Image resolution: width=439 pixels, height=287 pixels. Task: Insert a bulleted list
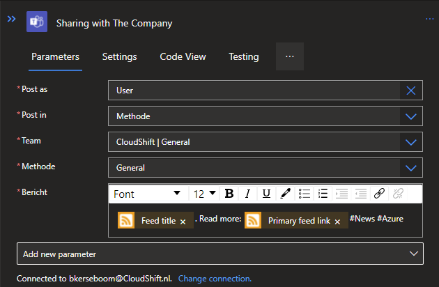click(x=305, y=194)
